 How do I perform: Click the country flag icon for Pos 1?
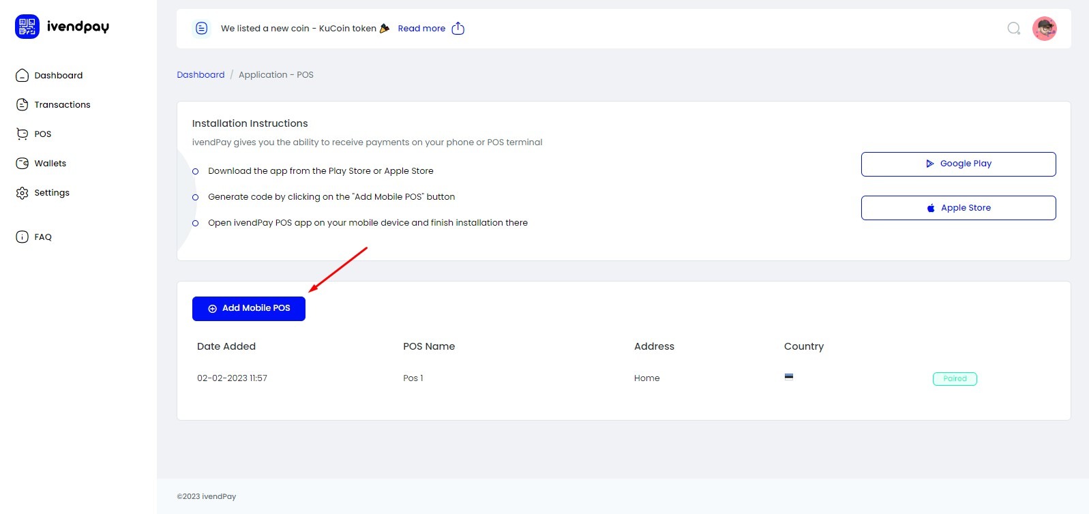(789, 376)
